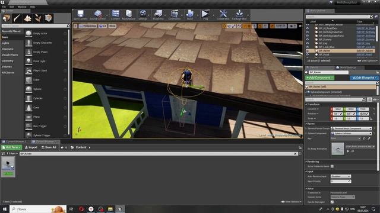Click the Blueprints toolbar icon
380x213 pixels.
pos(158,14)
